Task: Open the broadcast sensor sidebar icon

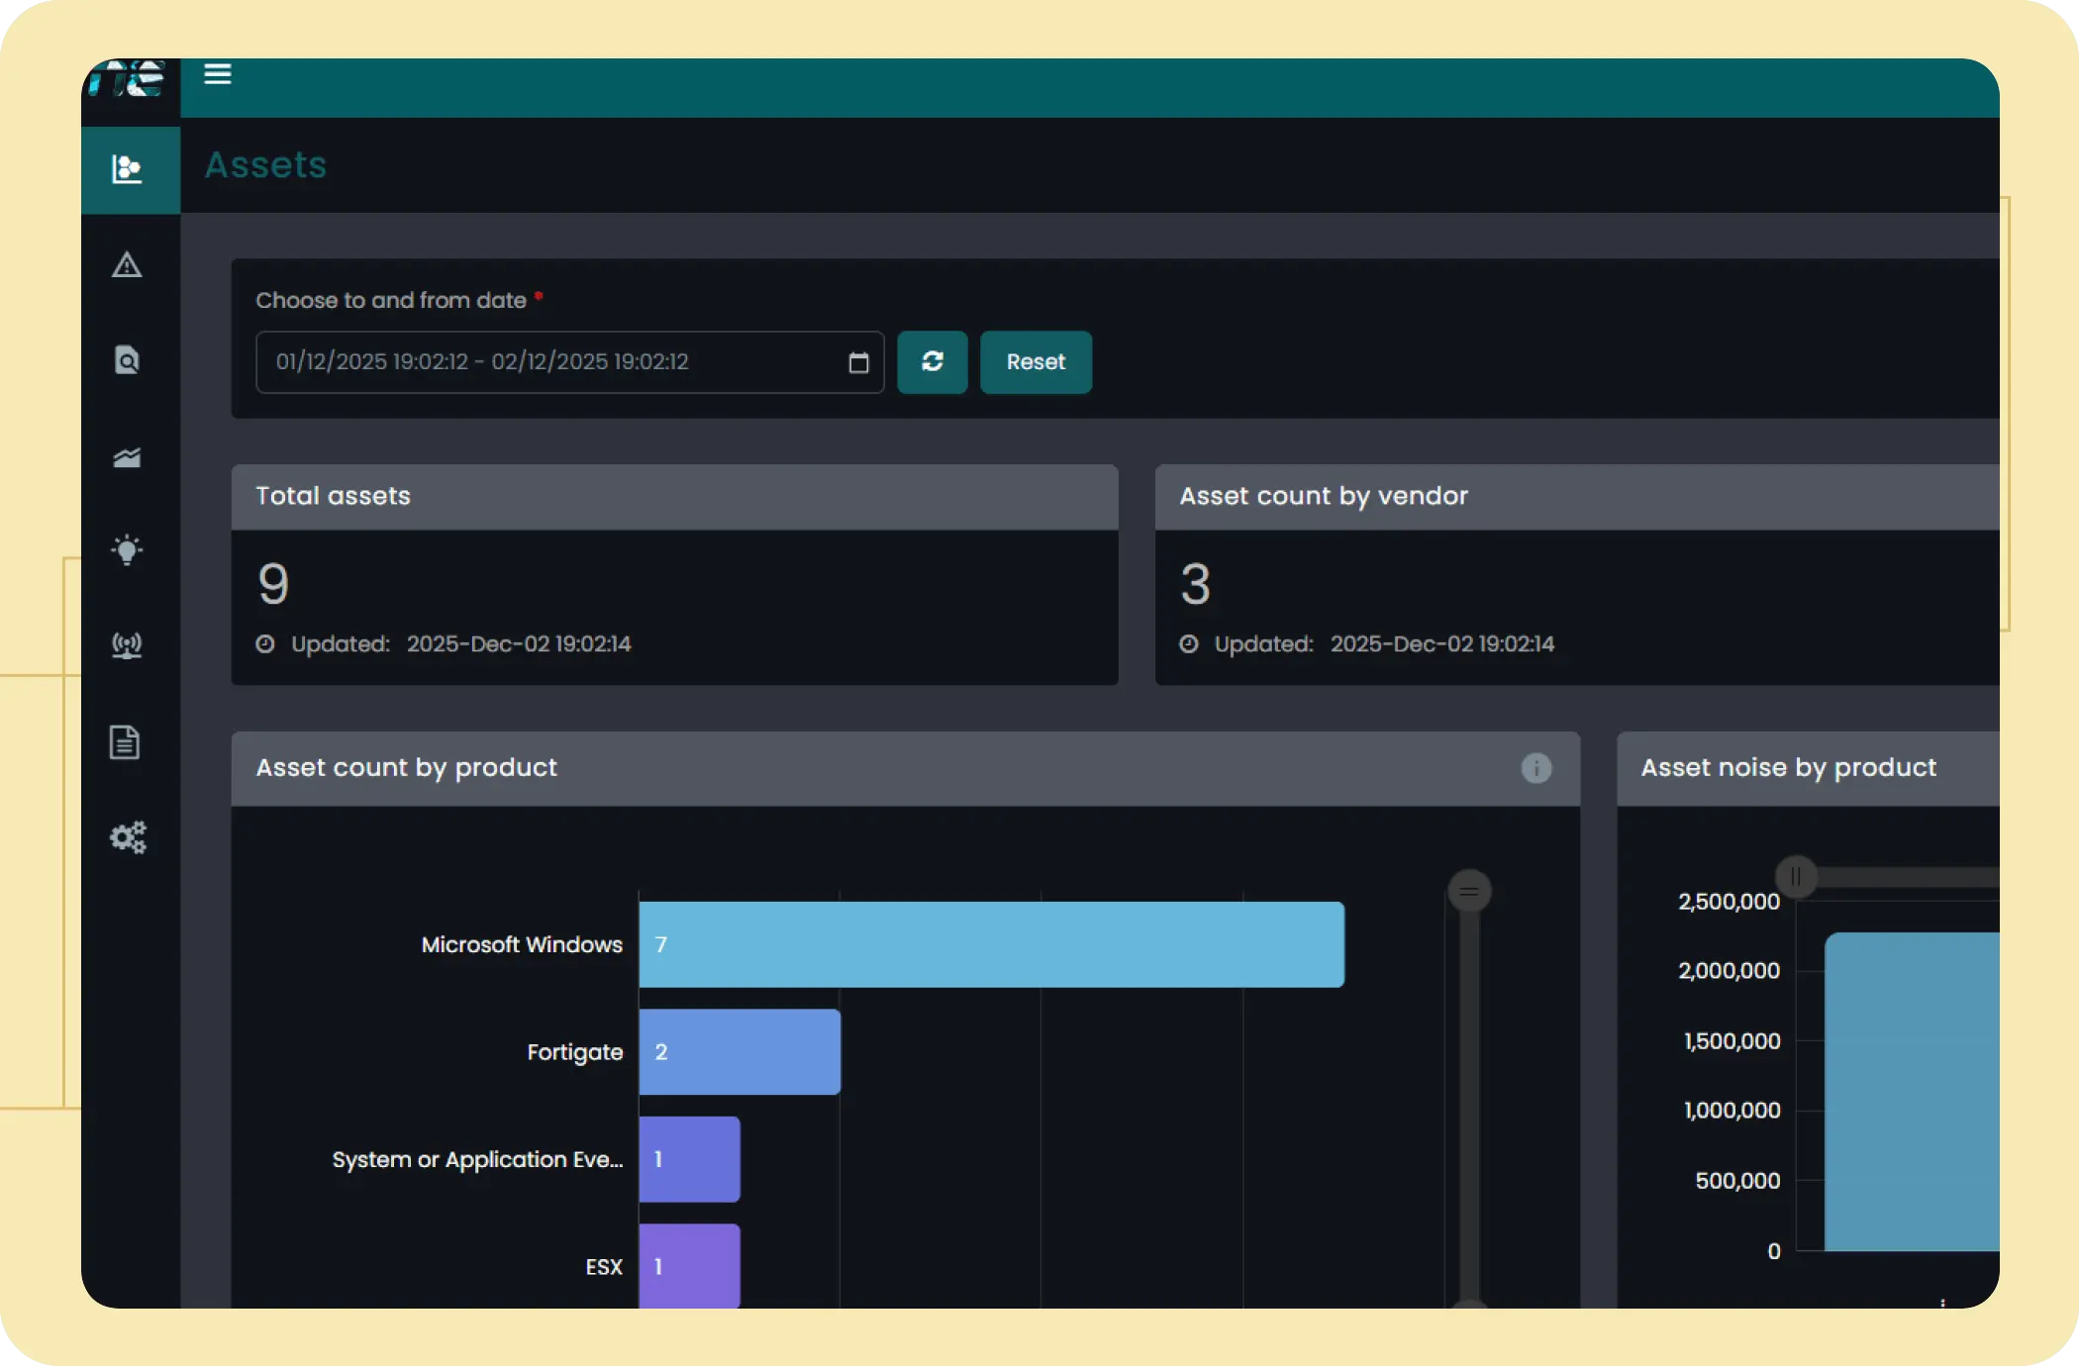Action: click(x=127, y=645)
